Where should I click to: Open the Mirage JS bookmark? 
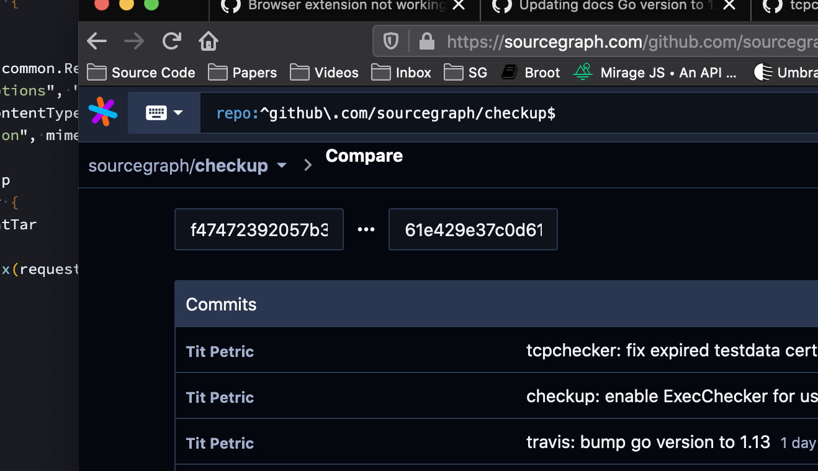(x=655, y=73)
